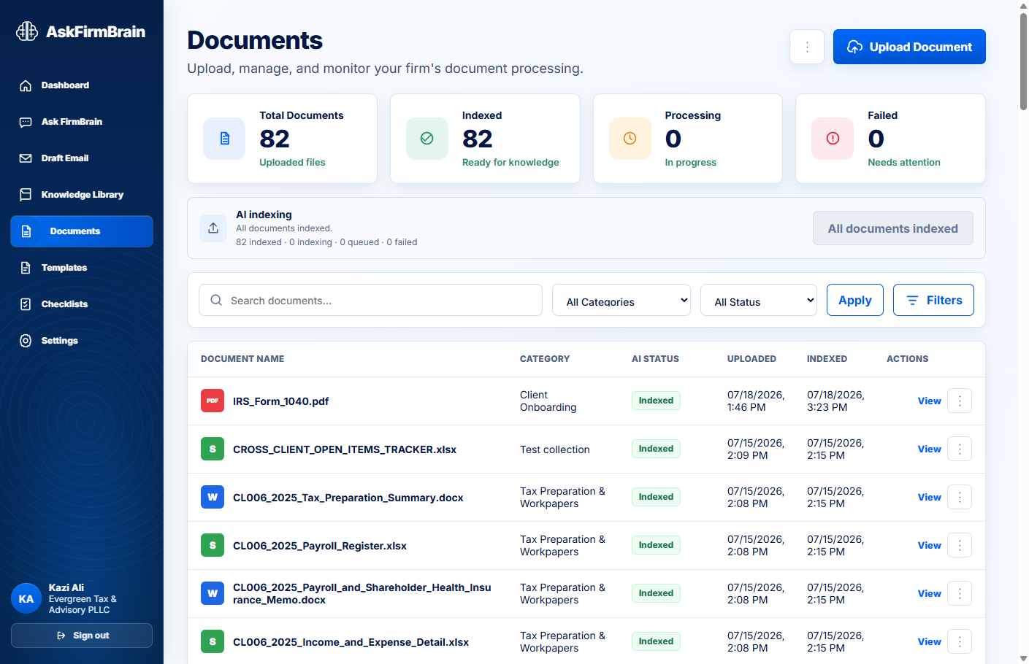Click the Upload Document button
1029x664 pixels.
(x=909, y=47)
